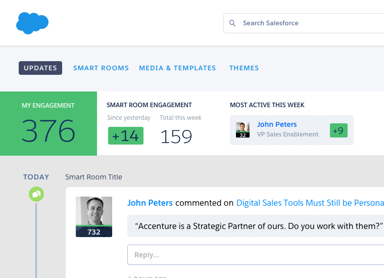The height and width of the screenshot is (278, 384).
Task: Open John Peters link in comment feed
Action: click(x=150, y=203)
